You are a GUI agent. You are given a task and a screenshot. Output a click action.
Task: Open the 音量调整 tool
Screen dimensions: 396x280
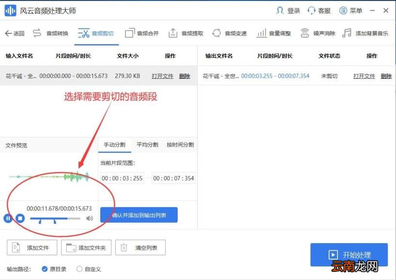point(274,33)
